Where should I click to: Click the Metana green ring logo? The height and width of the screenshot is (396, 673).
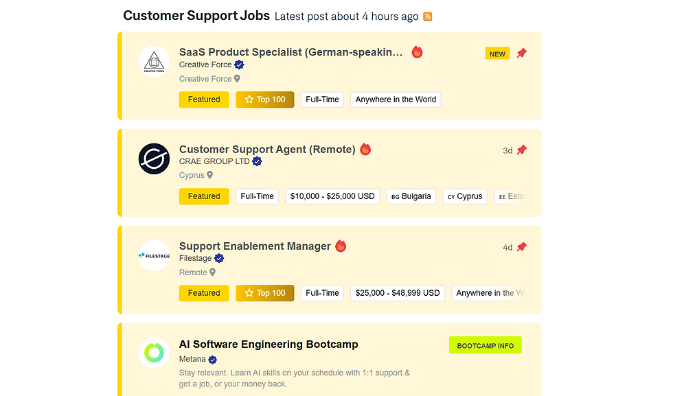(154, 353)
